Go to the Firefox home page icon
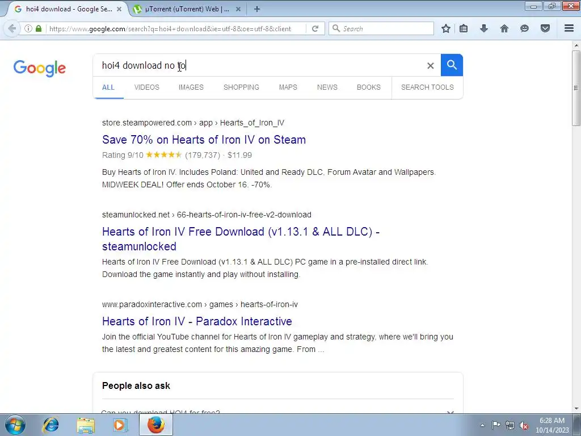Viewport: 581px width, 436px height. pos(504,28)
